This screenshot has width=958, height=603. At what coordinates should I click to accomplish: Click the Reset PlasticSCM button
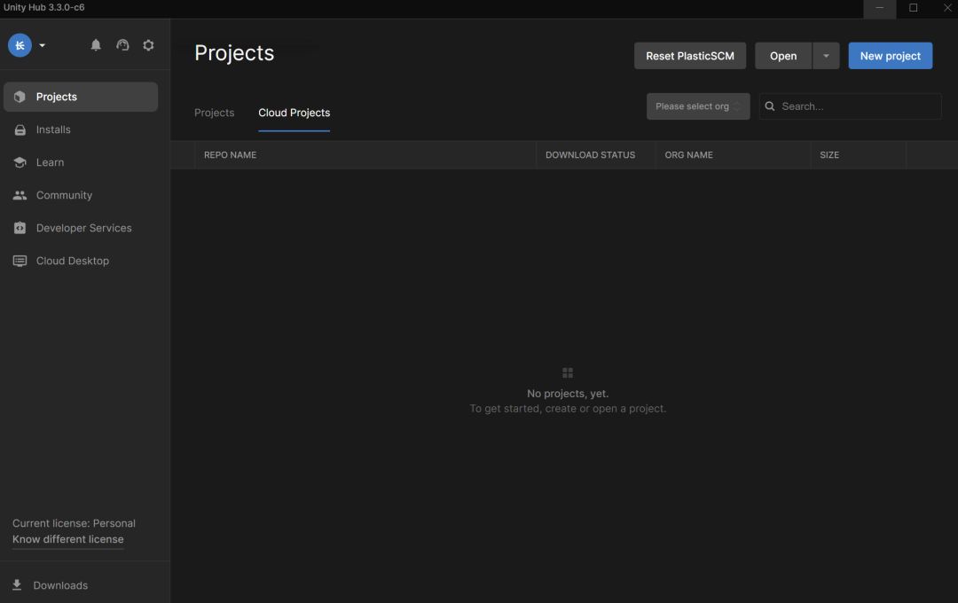coord(690,56)
